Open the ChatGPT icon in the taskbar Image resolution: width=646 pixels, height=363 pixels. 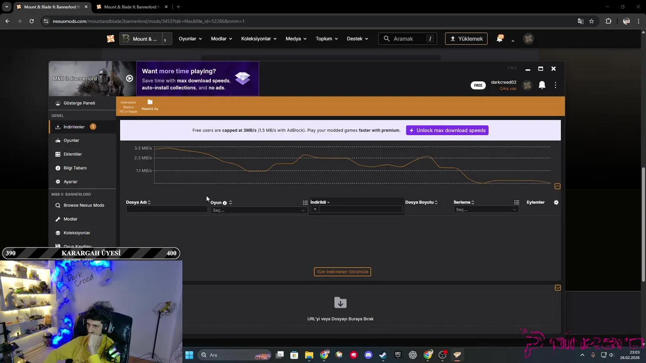coord(413,355)
